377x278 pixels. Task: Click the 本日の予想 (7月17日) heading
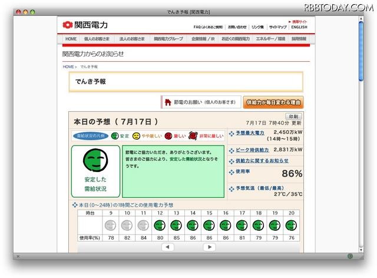116,122
